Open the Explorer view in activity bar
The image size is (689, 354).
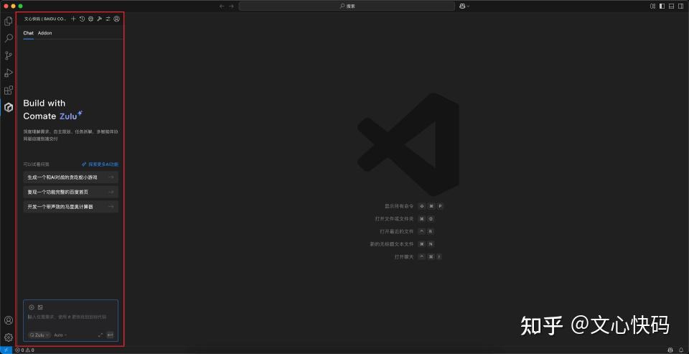point(9,21)
